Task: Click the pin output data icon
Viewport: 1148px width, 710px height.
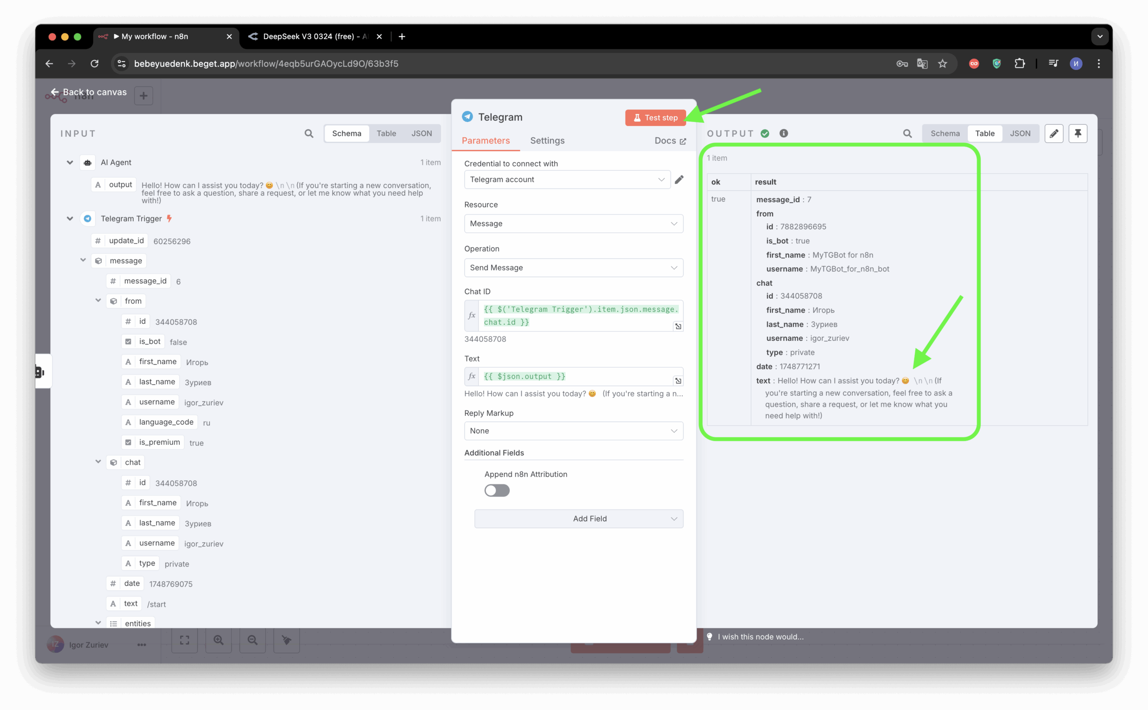Action: point(1078,133)
